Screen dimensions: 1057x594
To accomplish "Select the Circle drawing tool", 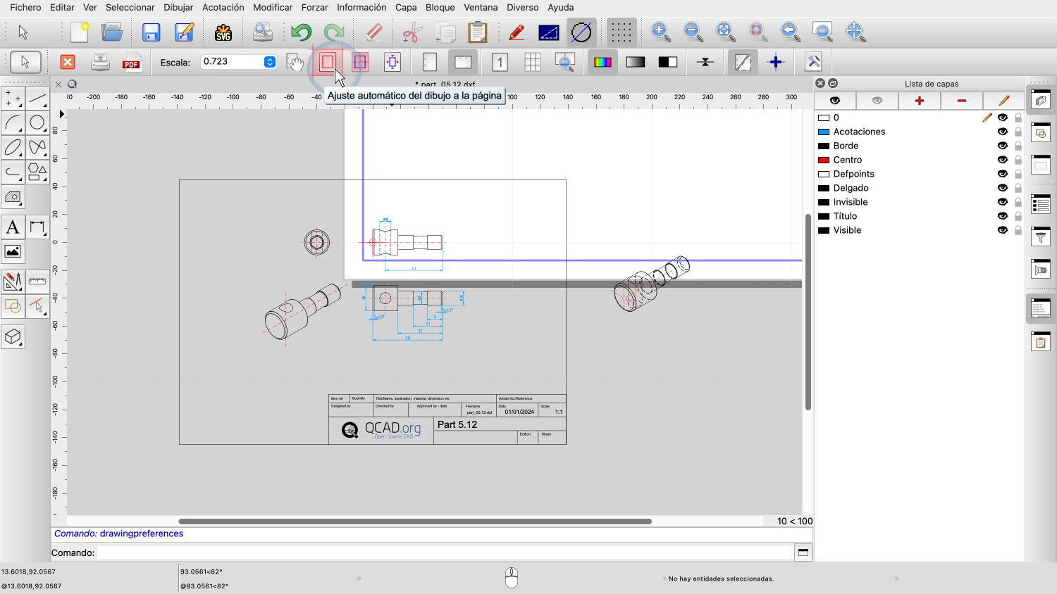I will coord(37,123).
